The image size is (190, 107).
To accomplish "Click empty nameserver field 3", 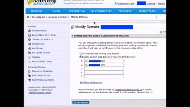I will 104,69.
